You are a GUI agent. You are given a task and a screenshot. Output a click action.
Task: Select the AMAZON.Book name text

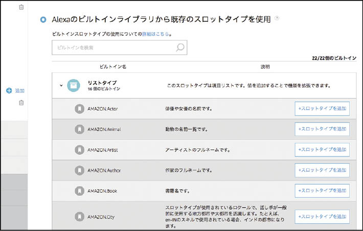pos(102,191)
